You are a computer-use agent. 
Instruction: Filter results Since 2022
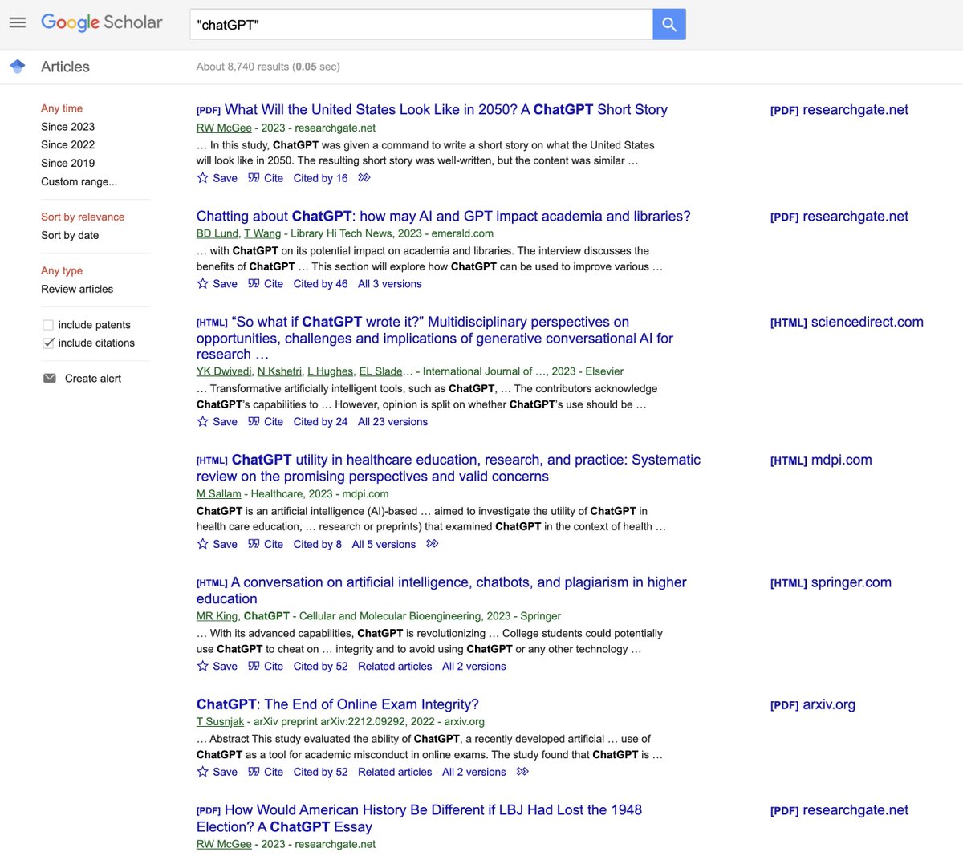coord(68,145)
